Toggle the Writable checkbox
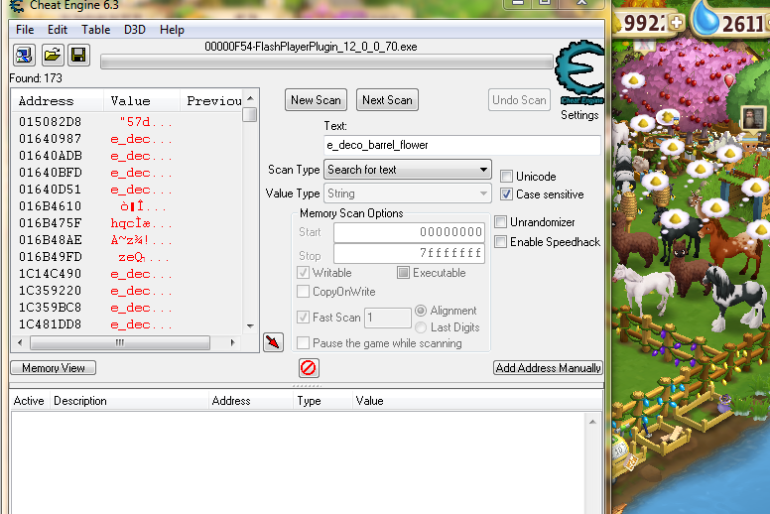Screen dimensions: 770x514 (x=303, y=273)
